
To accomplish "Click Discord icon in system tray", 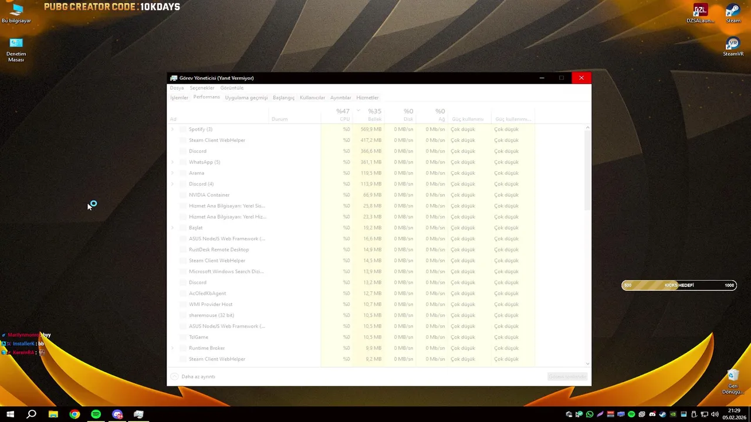I will pyautogui.click(x=652, y=414).
